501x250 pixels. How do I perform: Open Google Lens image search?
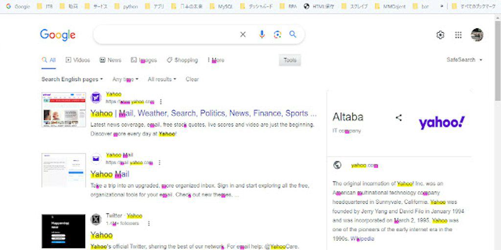pos(277,35)
